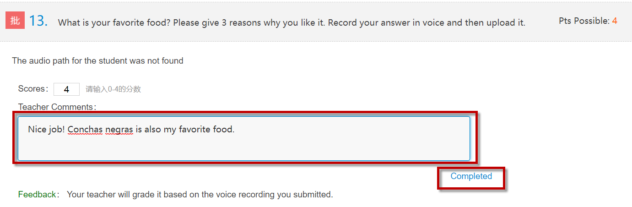The height and width of the screenshot is (207, 632).
Task: Click the audio path not found message
Action: pos(97,60)
